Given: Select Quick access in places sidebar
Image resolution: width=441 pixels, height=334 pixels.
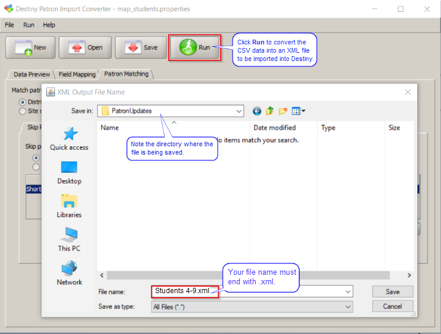Looking at the screenshot, I should coord(69,139).
